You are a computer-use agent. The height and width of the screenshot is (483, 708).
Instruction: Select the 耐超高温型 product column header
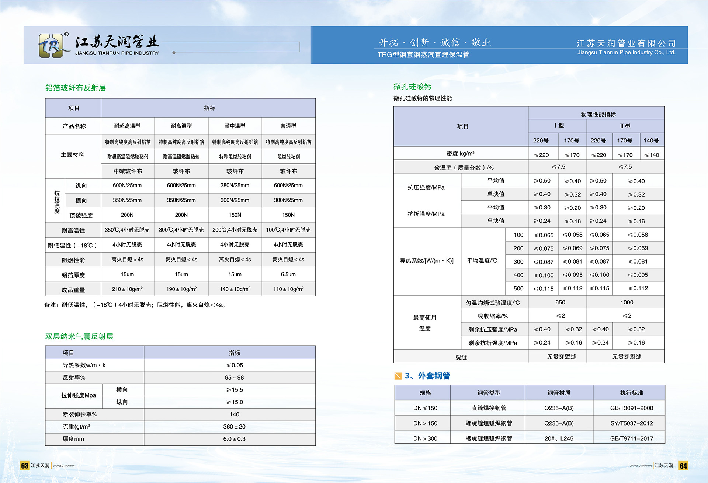coord(127,126)
